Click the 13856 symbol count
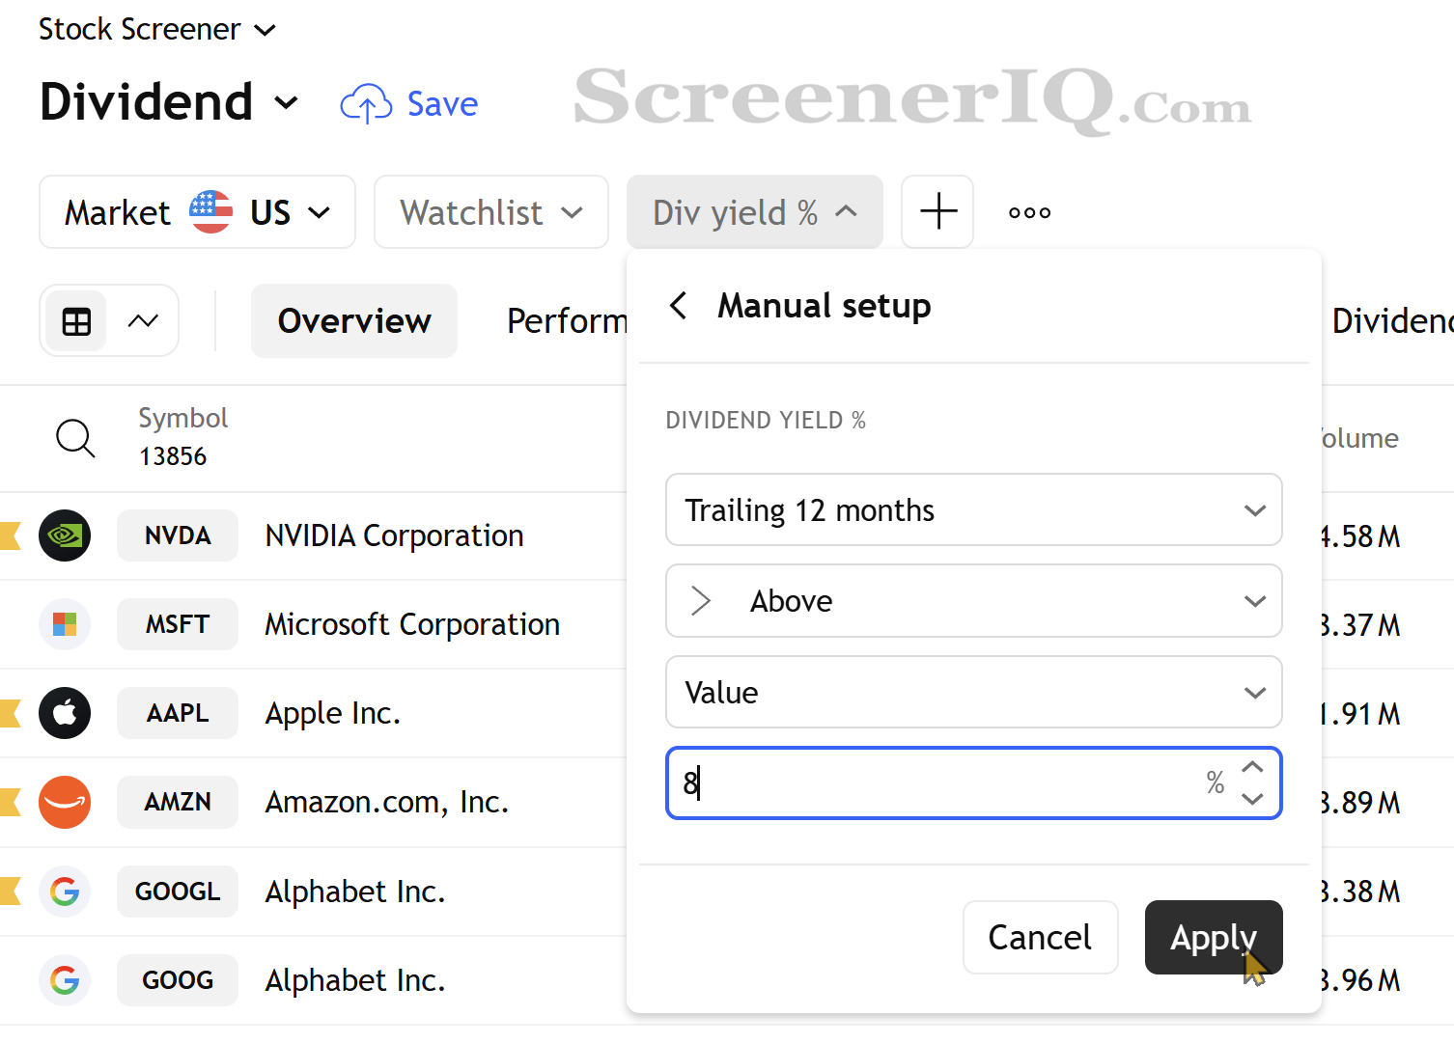 [173, 456]
